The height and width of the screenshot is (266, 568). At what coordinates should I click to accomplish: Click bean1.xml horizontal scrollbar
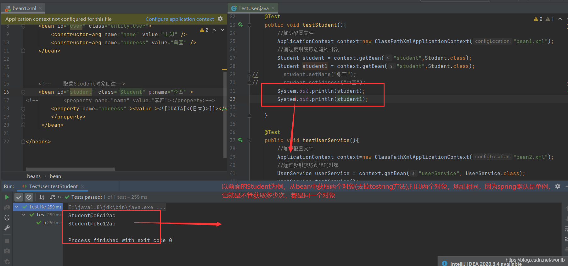(x=70, y=169)
